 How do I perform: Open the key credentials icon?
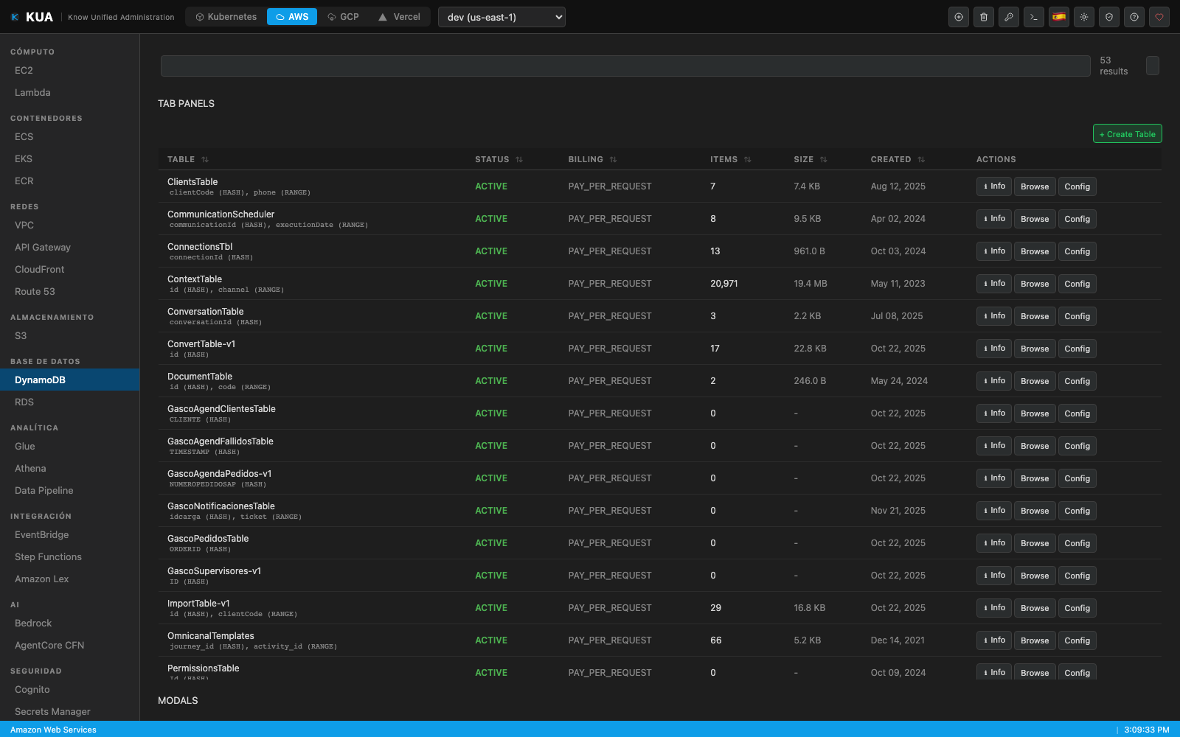1009,17
